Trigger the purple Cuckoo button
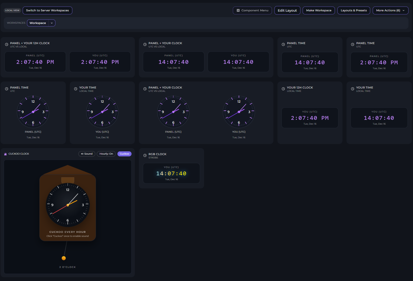413x281 pixels. point(124,154)
